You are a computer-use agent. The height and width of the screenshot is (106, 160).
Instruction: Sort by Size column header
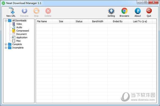[61, 21]
